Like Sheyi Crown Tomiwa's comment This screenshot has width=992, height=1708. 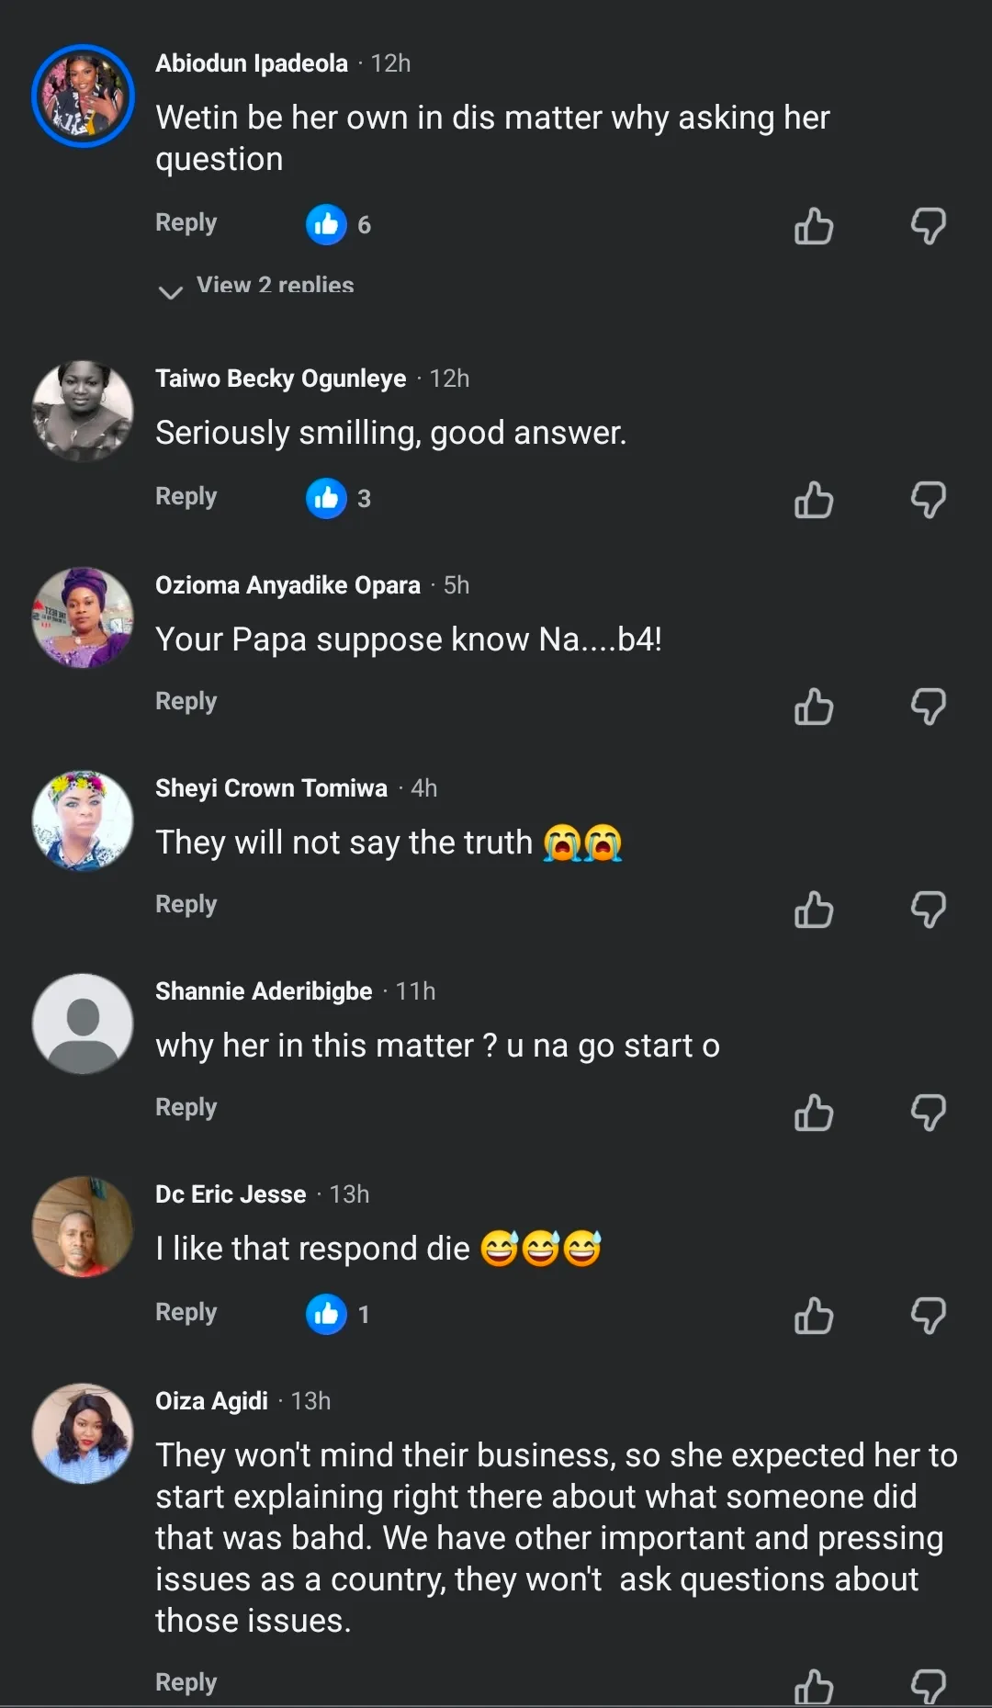click(814, 910)
